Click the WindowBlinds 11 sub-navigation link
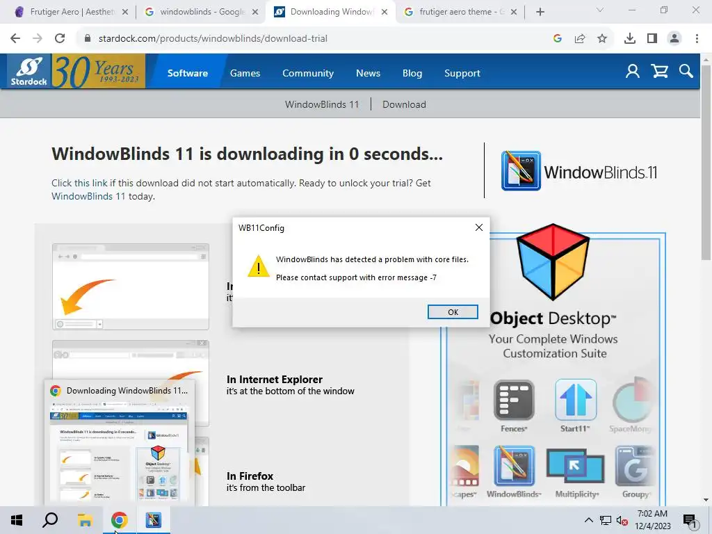The width and height of the screenshot is (712, 534). [x=321, y=104]
